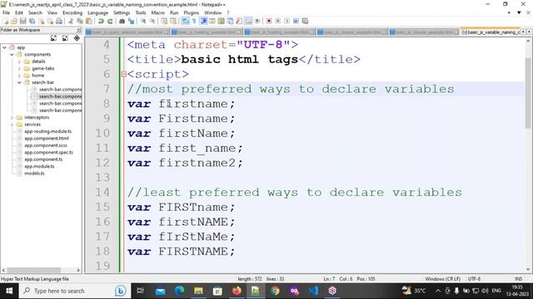
Task: Select the basic_js_variable_naming tab
Action: 490,32
